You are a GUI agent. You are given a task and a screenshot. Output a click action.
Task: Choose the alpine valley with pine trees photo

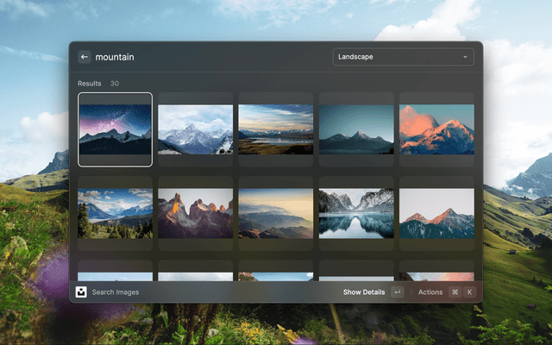116,213
